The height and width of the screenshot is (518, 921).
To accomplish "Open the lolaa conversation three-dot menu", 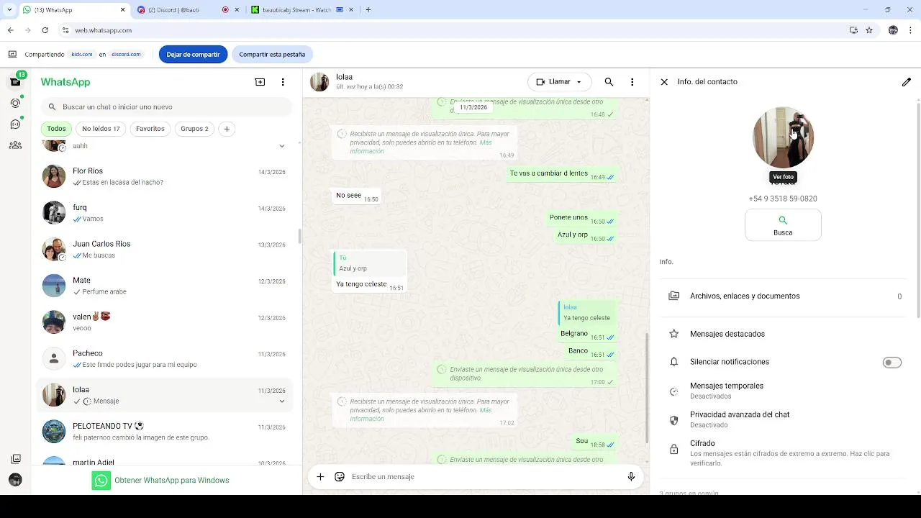I will (632, 82).
